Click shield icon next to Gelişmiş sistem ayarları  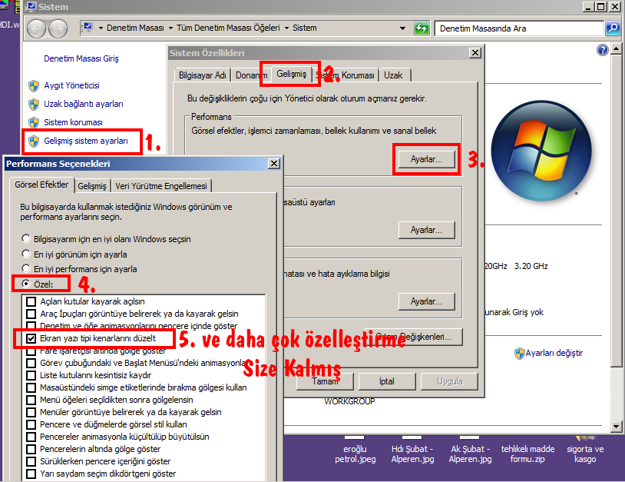[34, 141]
